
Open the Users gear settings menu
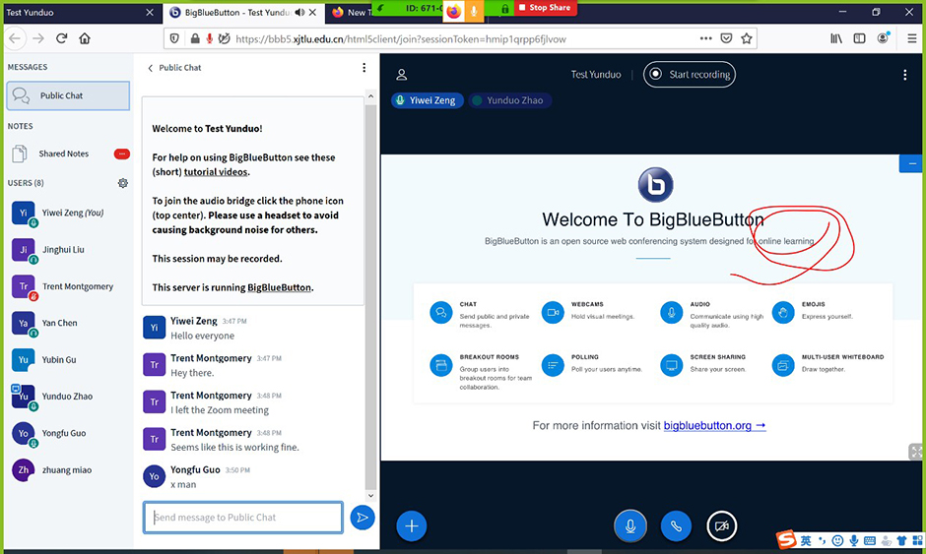pos(123,183)
